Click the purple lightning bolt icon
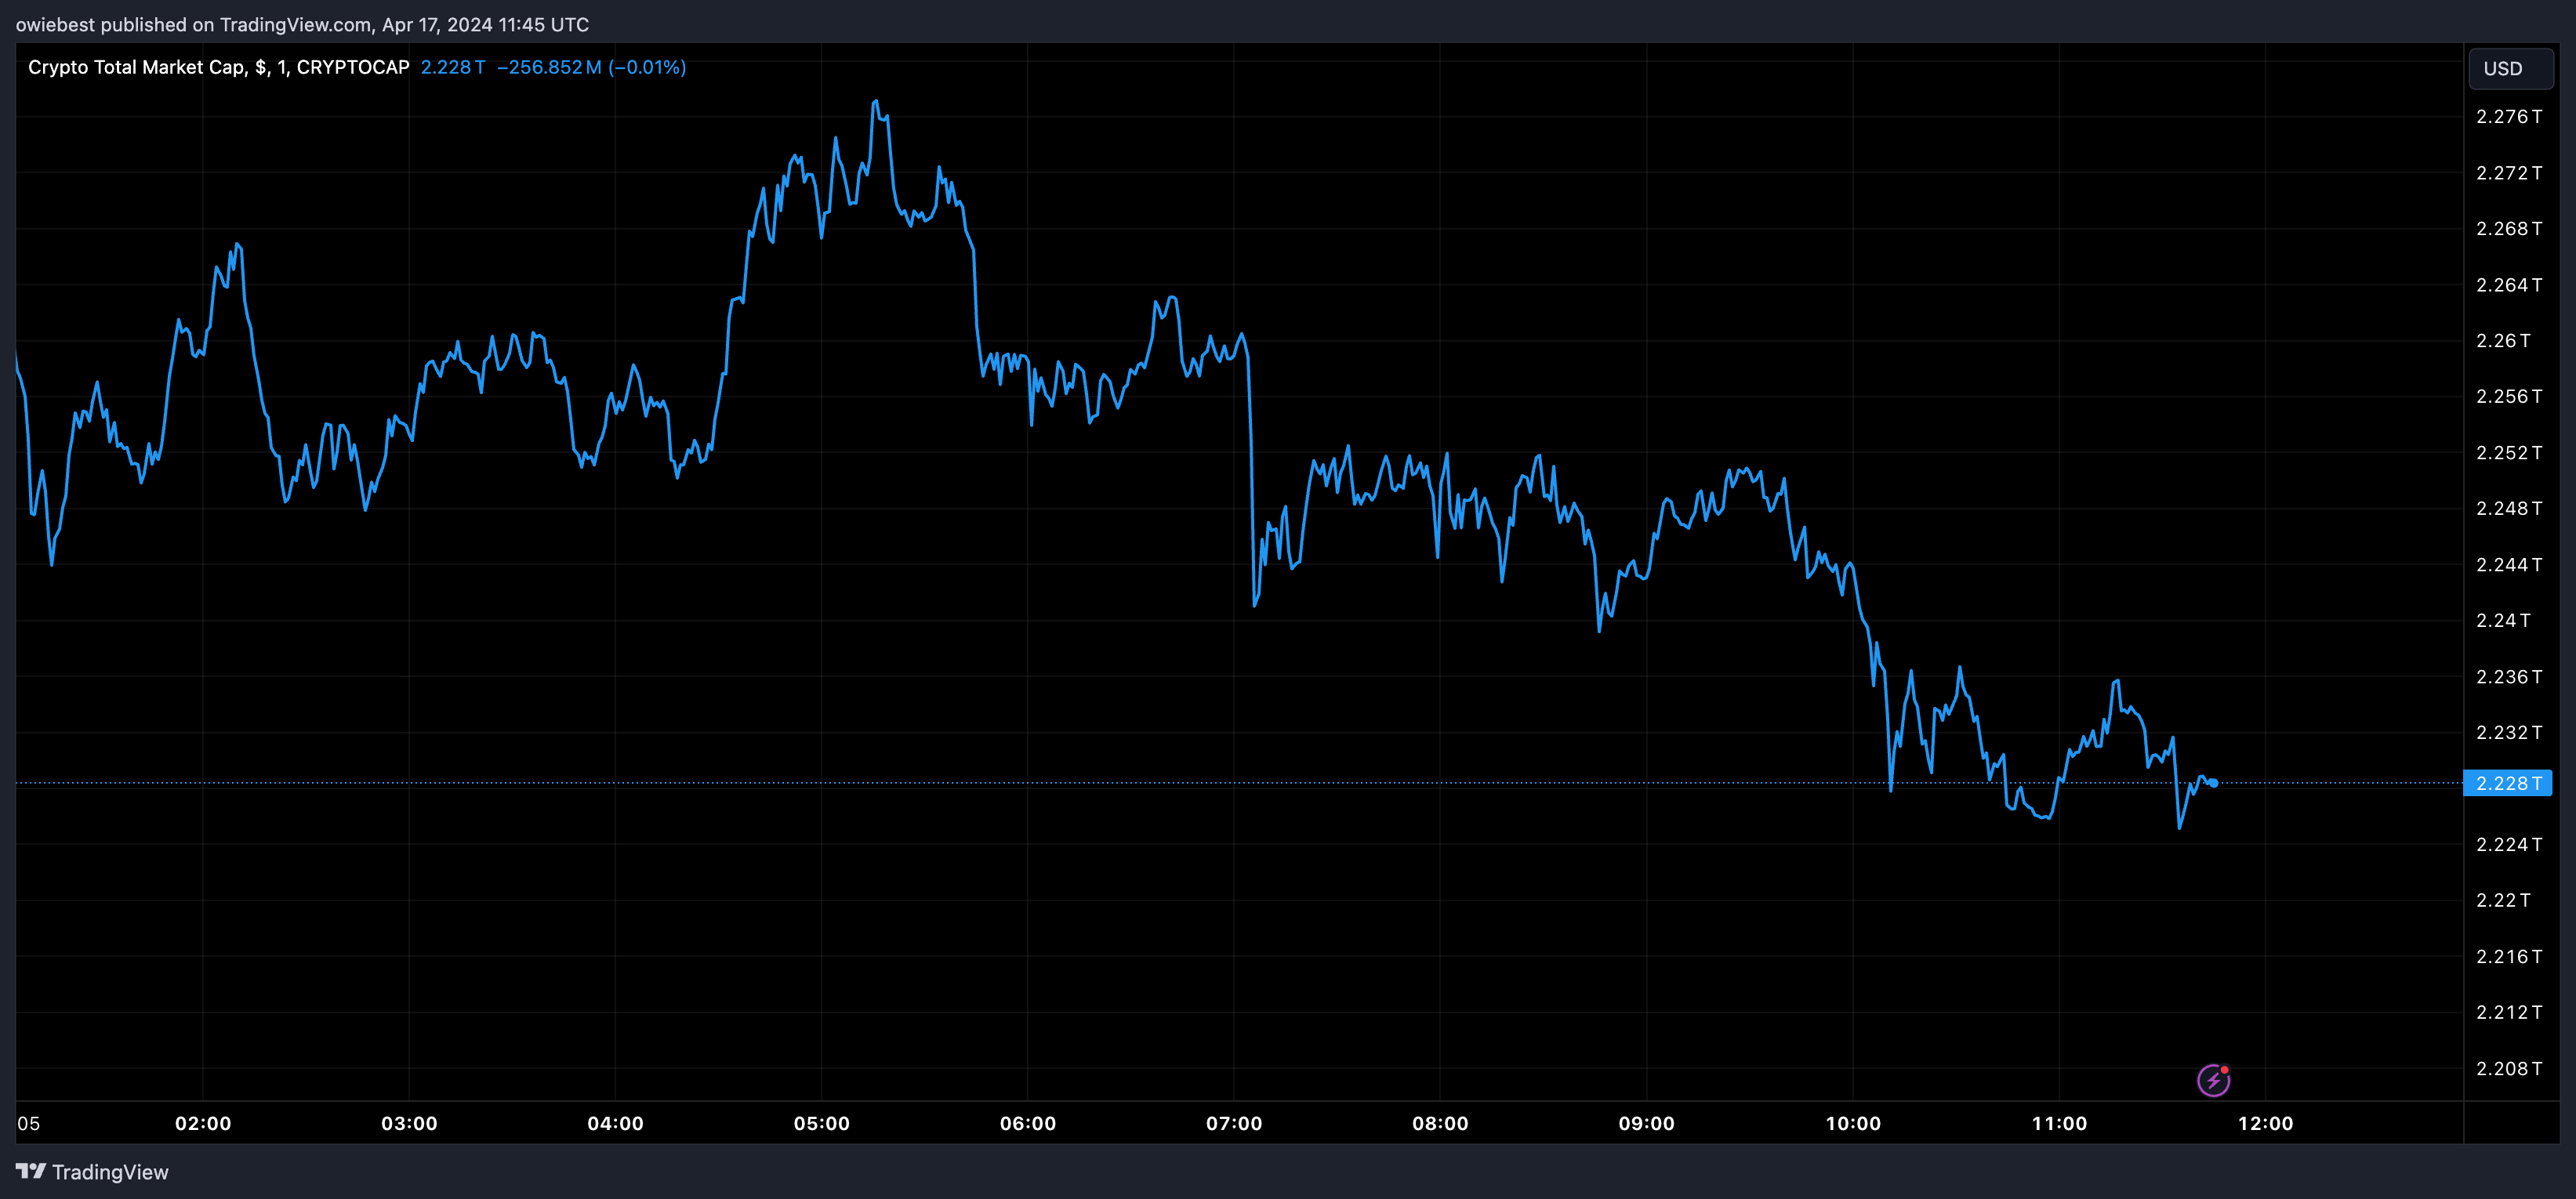The width and height of the screenshot is (2576, 1199). tap(2212, 1080)
